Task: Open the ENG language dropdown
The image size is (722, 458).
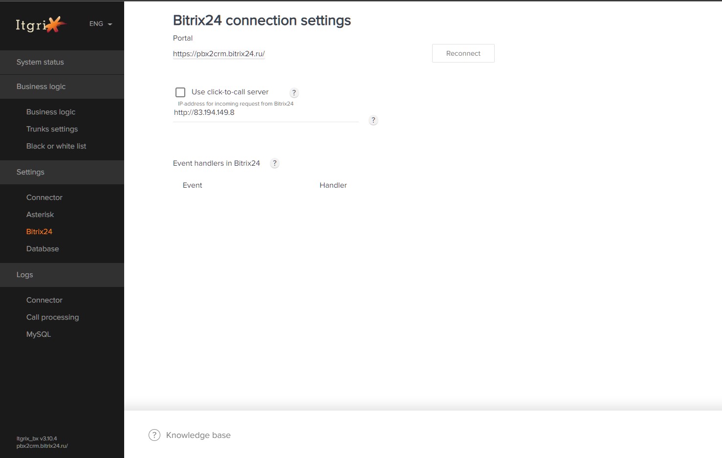Action: pyautogui.click(x=101, y=23)
